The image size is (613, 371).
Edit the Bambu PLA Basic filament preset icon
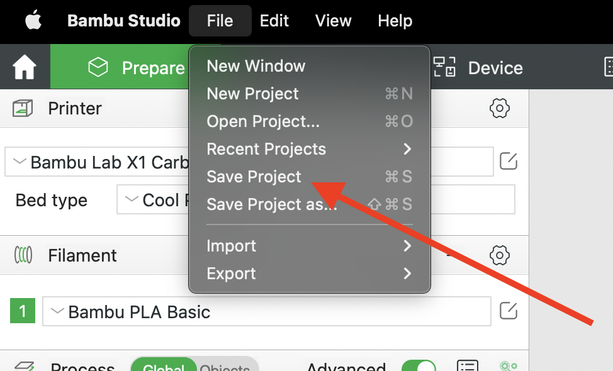pos(508,311)
